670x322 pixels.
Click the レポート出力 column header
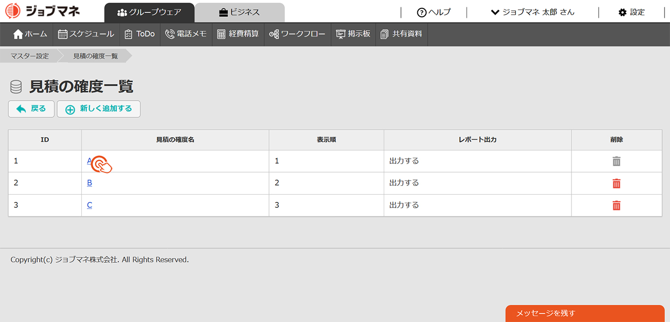point(478,140)
